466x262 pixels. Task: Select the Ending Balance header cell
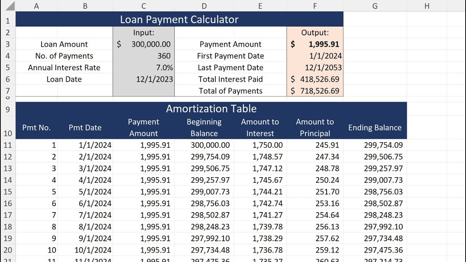[375, 127]
